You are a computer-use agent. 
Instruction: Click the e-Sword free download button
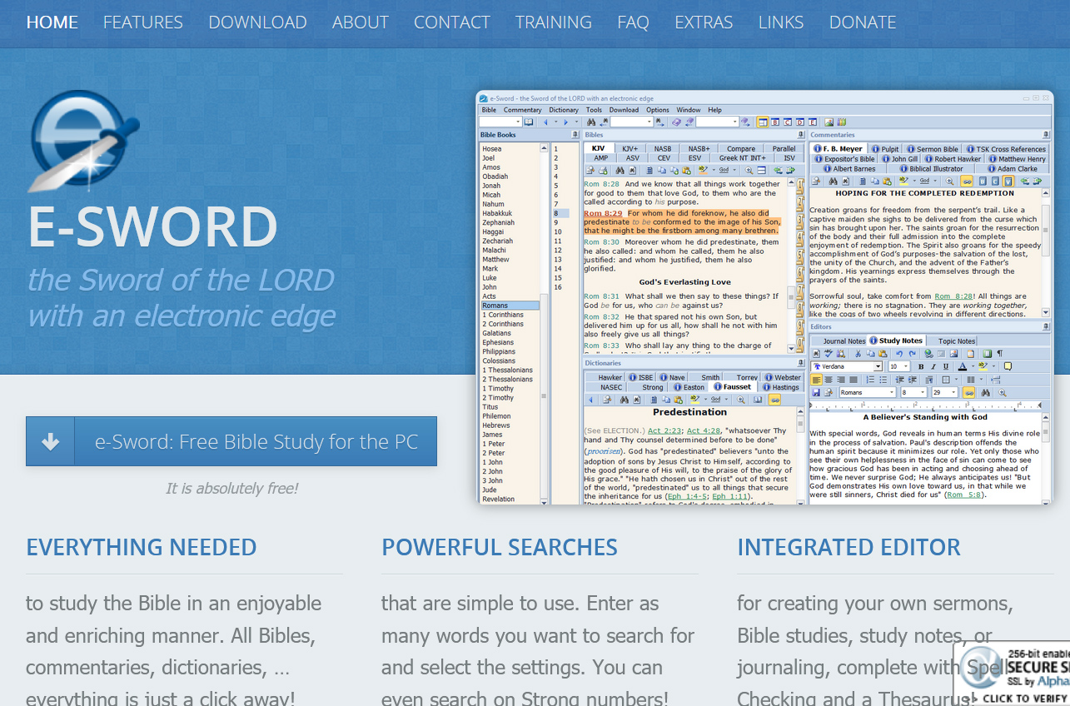pyautogui.click(x=231, y=442)
